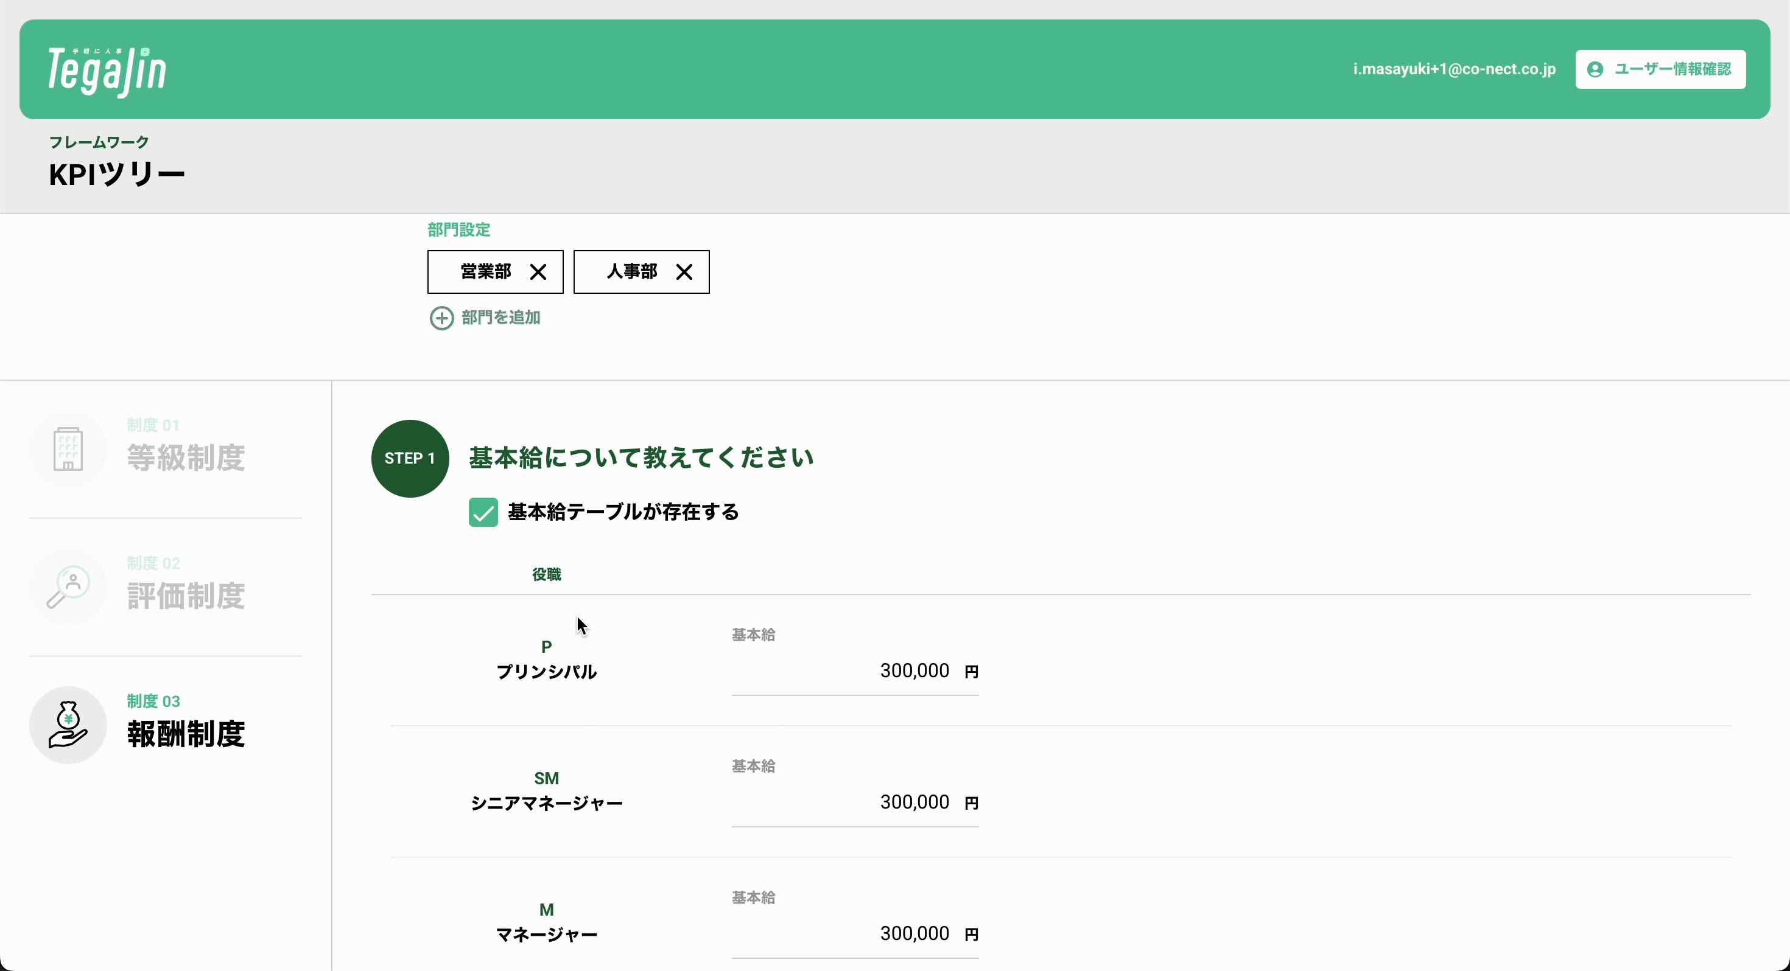
Task: Click the Tegajin logo
Action: 107,71
